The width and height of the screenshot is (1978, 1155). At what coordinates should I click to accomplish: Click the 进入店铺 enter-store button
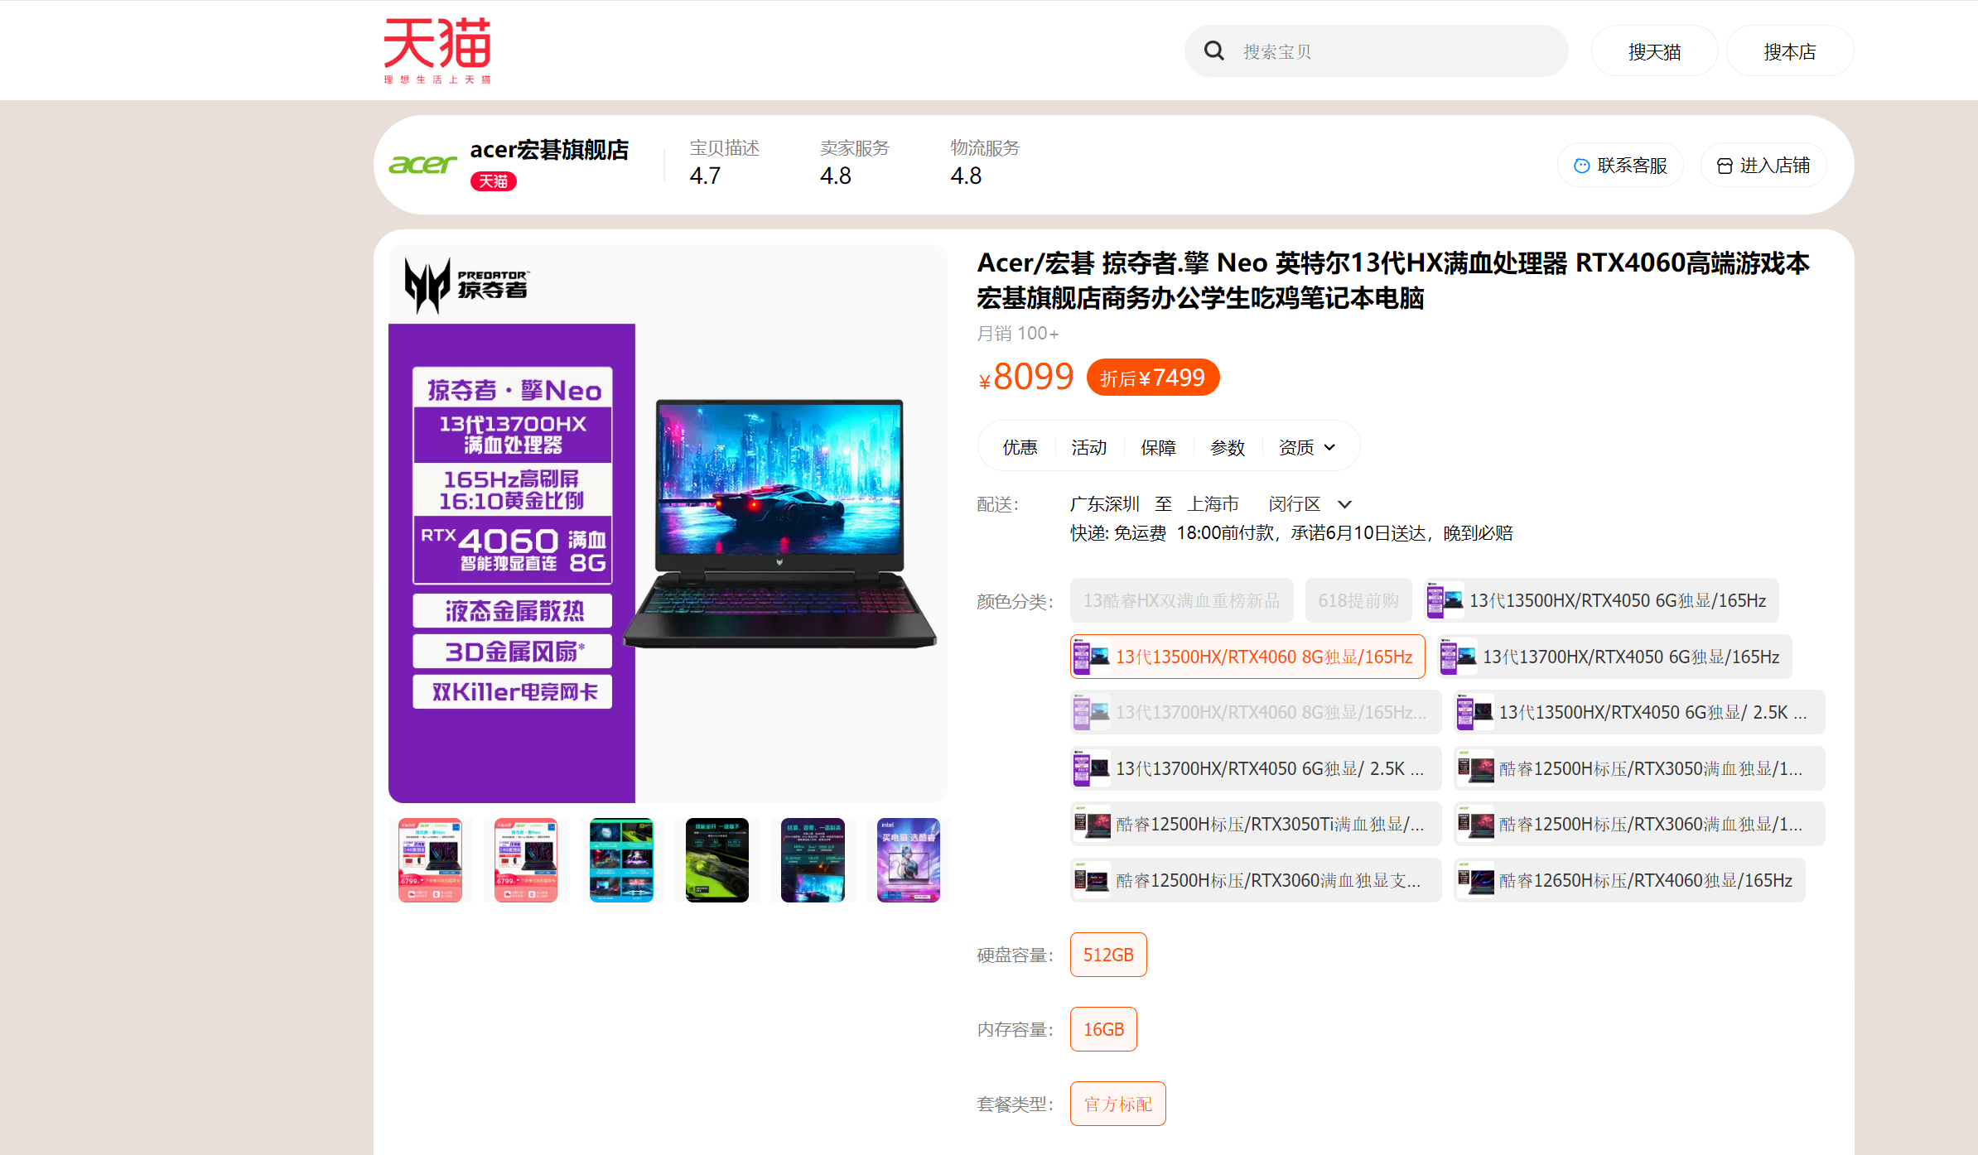click(x=1763, y=166)
